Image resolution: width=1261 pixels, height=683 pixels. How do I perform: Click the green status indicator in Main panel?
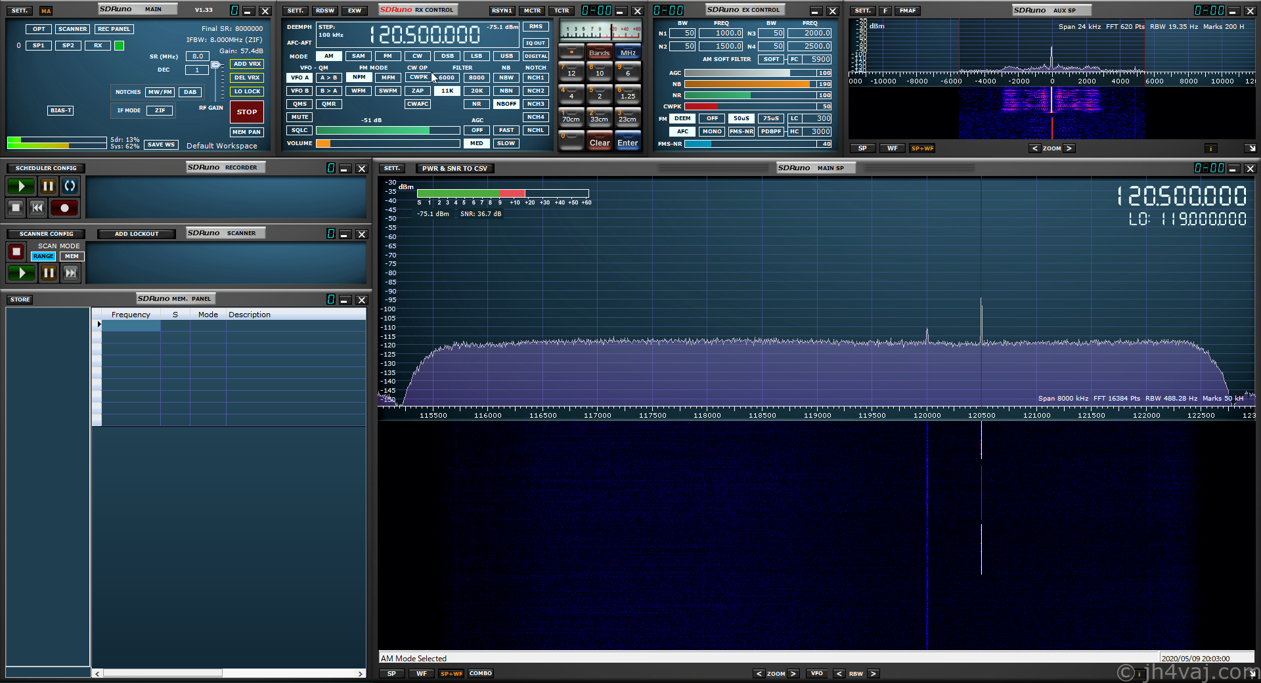point(119,45)
